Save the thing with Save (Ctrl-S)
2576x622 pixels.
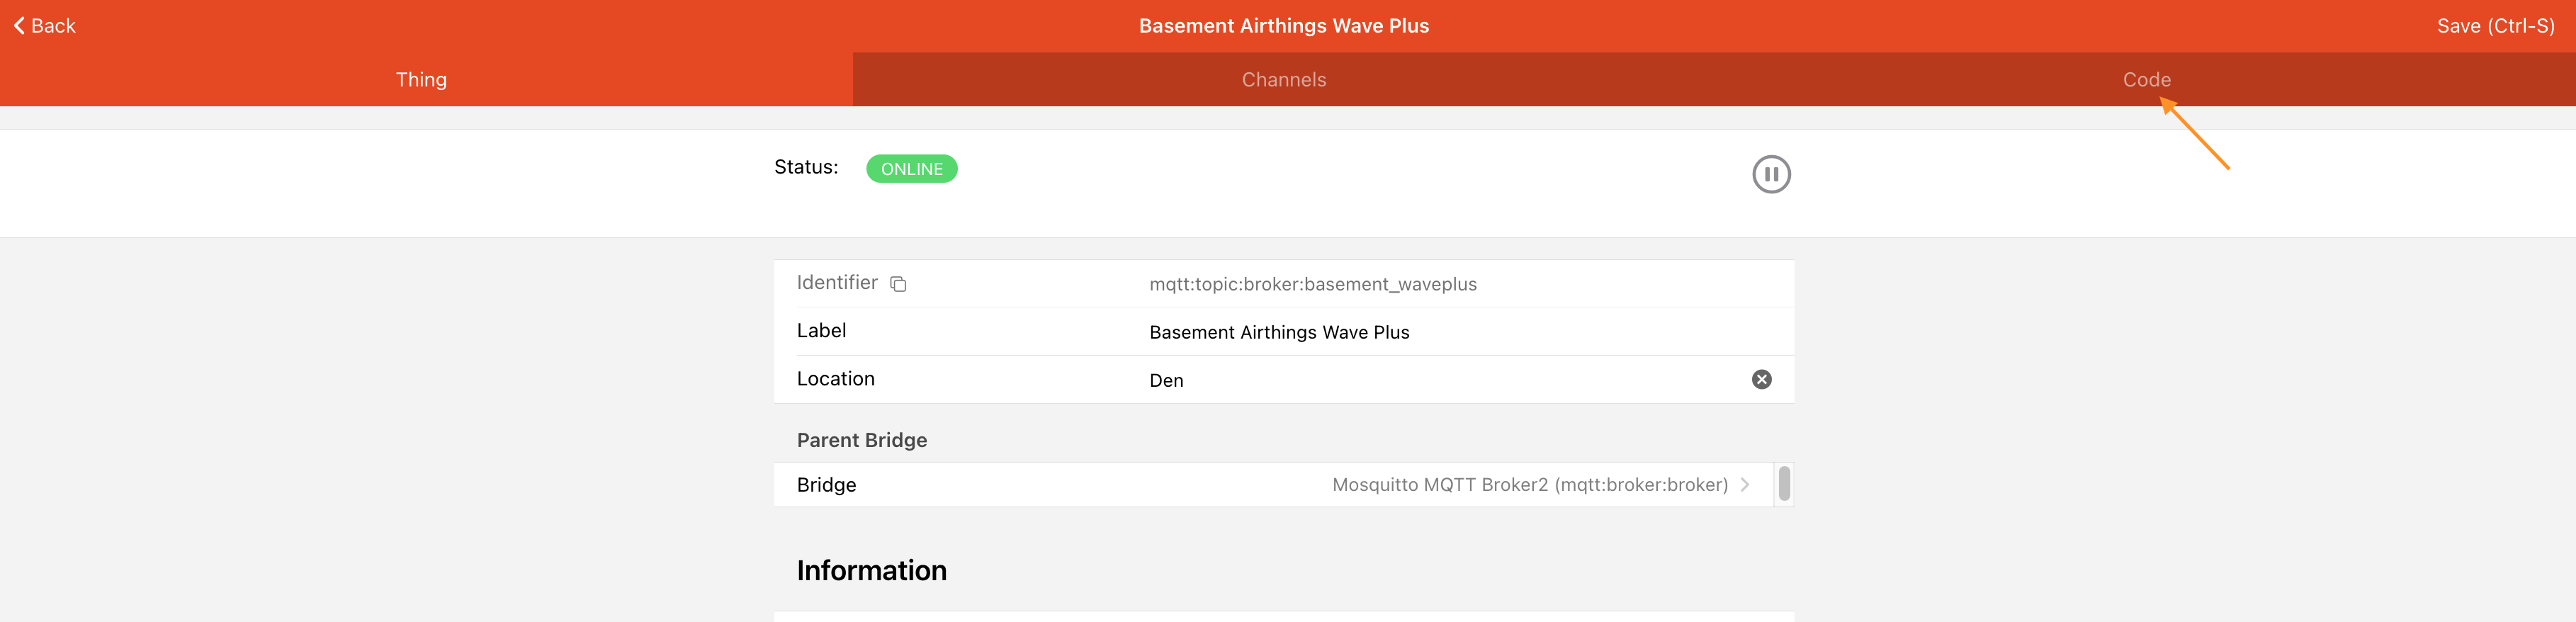coord(2495,26)
